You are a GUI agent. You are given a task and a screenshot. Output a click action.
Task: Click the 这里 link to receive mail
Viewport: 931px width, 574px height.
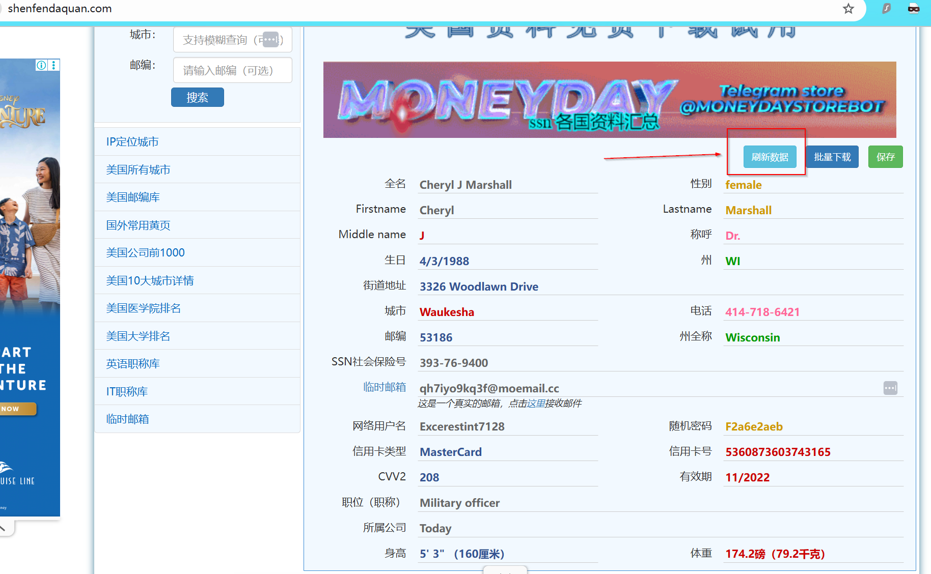(x=536, y=404)
